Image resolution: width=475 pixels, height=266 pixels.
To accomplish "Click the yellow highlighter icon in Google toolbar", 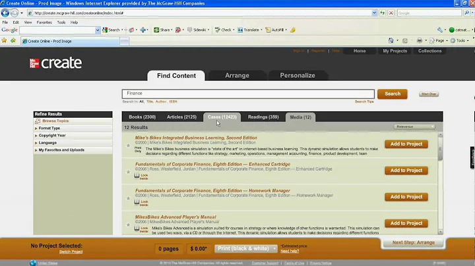I will pos(293,30).
